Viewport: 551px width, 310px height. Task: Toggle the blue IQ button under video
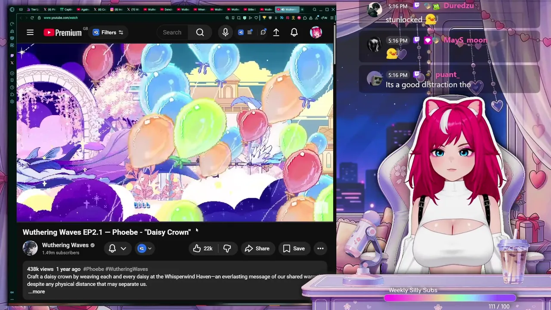(x=142, y=248)
